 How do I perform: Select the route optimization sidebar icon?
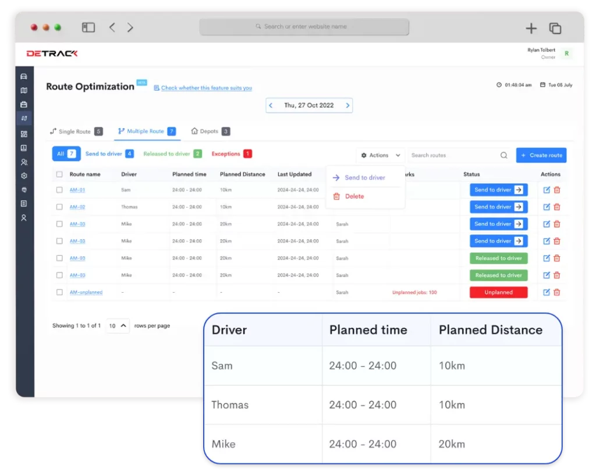tap(24, 118)
